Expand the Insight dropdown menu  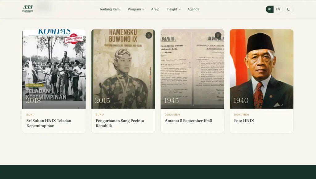point(173,9)
